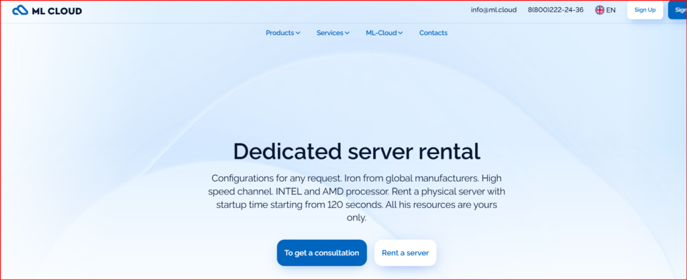Screen dimensions: 687x280
Task: Open the EN language selector
Action: coord(611,10)
